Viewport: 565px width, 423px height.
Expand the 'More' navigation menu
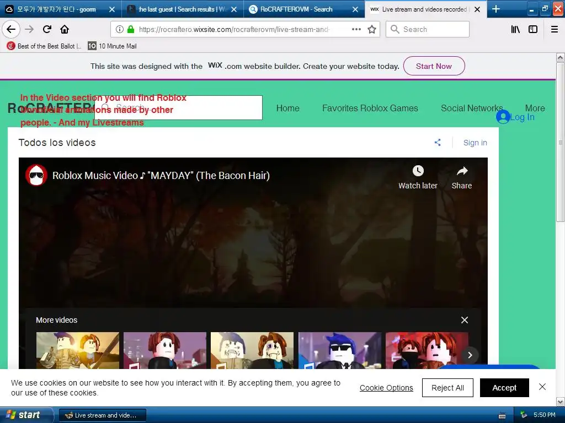(535, 109)
